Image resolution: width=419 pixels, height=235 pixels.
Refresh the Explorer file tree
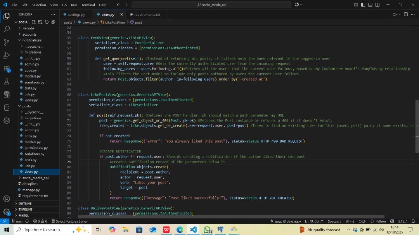[x=47, y=22]
